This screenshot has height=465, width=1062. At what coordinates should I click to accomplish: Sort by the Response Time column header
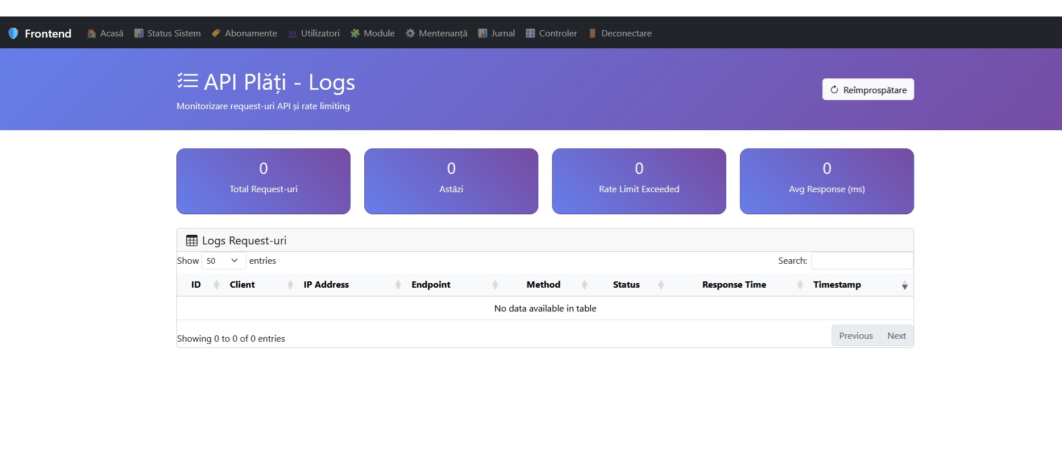(x=734, y=285)
